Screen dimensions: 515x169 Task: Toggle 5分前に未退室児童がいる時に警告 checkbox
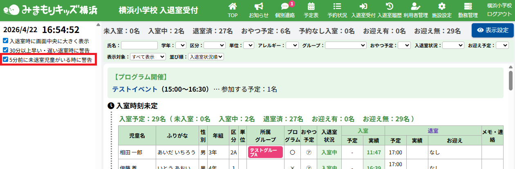click(x=5, y=60)
